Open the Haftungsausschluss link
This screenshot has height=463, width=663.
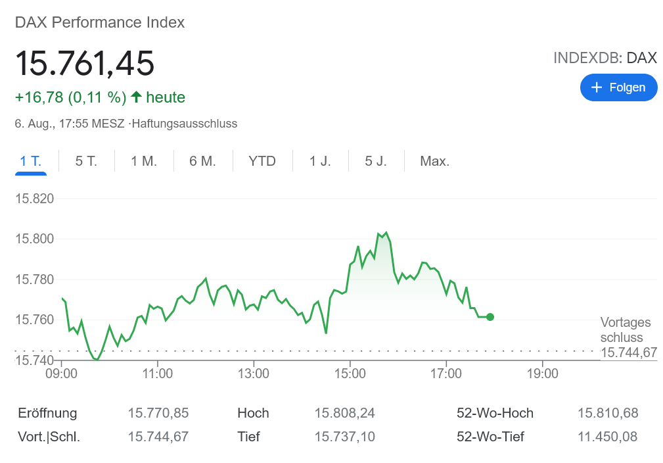coord(185,124)
